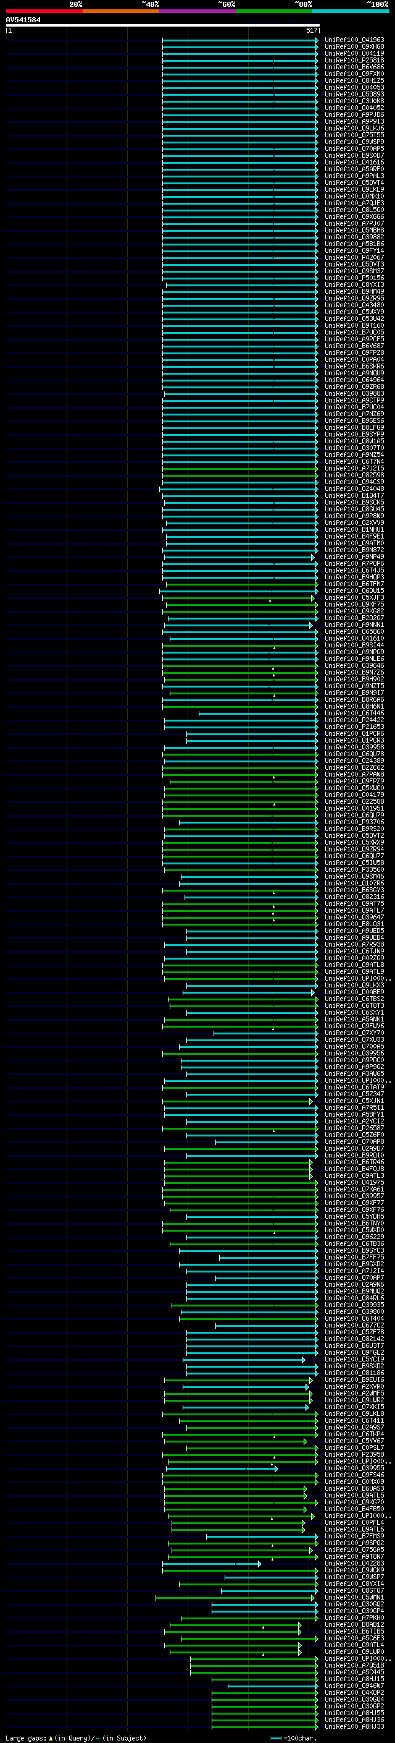The width and height of the screenshot is (395, 1743).
Task: Open hit UniRef100_O04053
Action: 354,87
